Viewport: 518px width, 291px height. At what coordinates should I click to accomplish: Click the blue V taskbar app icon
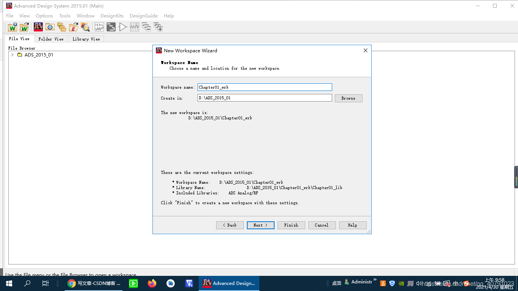[189, 283]
